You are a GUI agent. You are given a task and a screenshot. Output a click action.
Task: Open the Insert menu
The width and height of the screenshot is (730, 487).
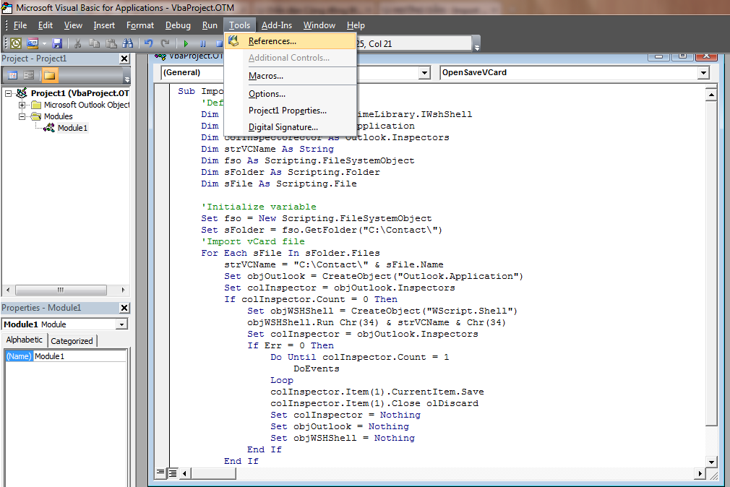click(x=104, y=25)
